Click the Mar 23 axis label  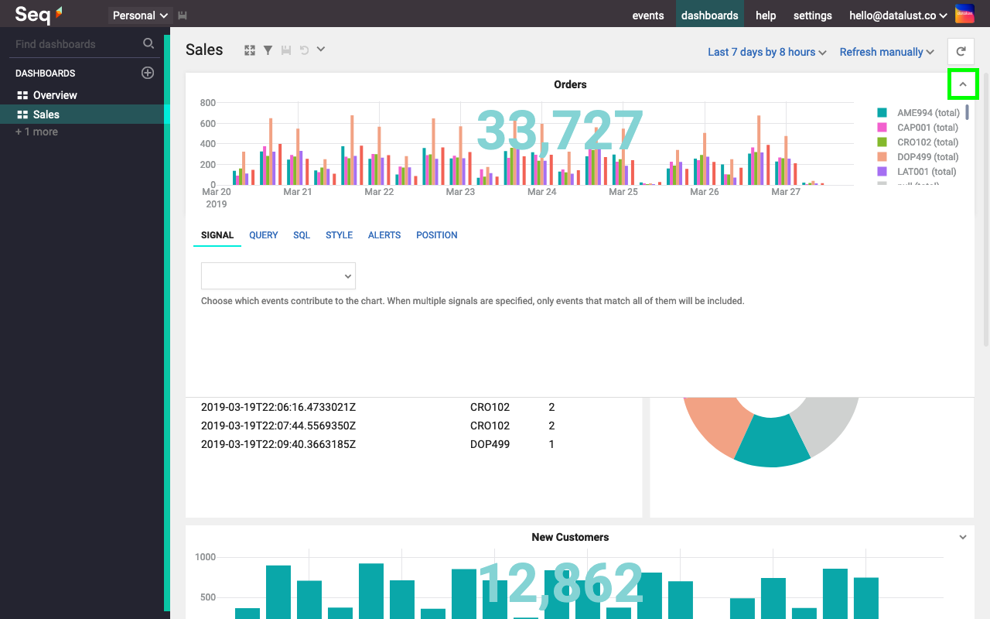(460, 192)
